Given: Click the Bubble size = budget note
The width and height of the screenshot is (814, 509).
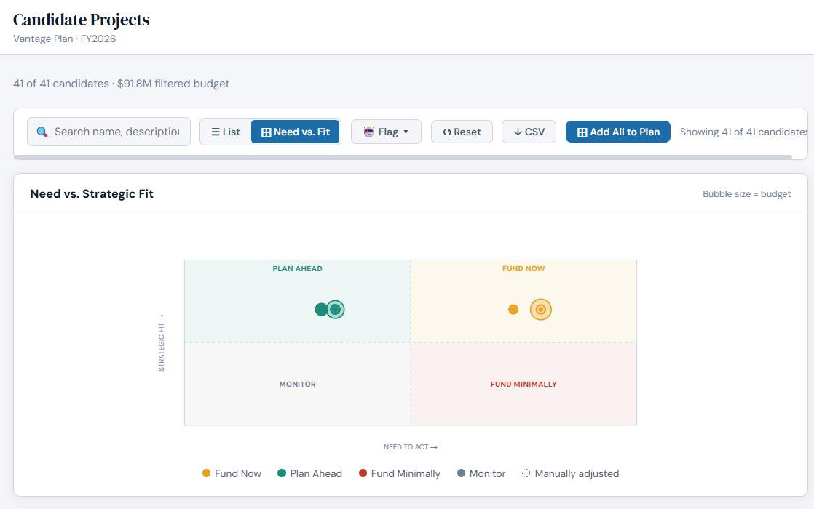Looking at the screenshot, I should [746, 194].
